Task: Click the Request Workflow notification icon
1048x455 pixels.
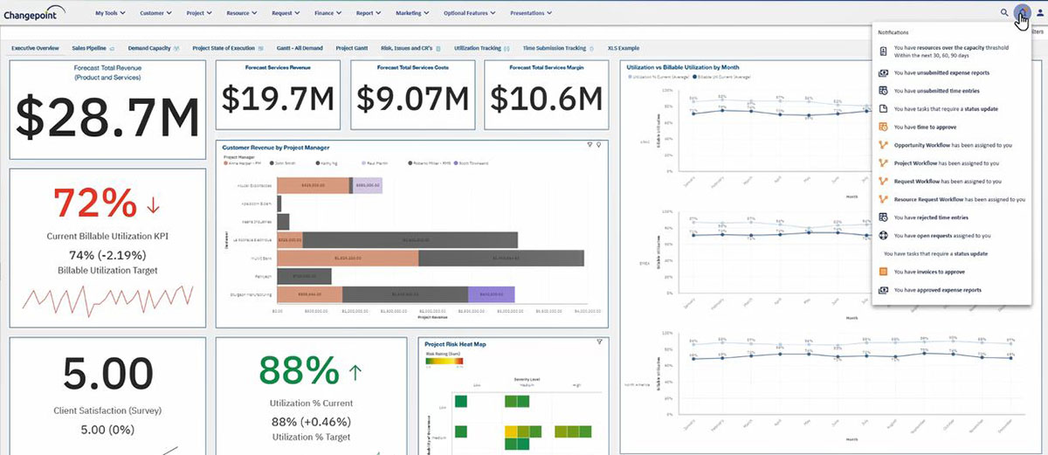Action: point(884,181)
